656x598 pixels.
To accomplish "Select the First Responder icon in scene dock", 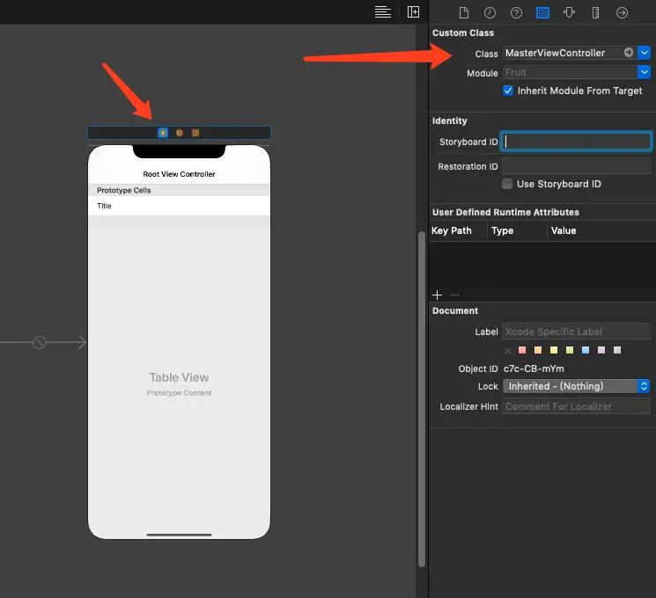I will (x=180, y=133).
